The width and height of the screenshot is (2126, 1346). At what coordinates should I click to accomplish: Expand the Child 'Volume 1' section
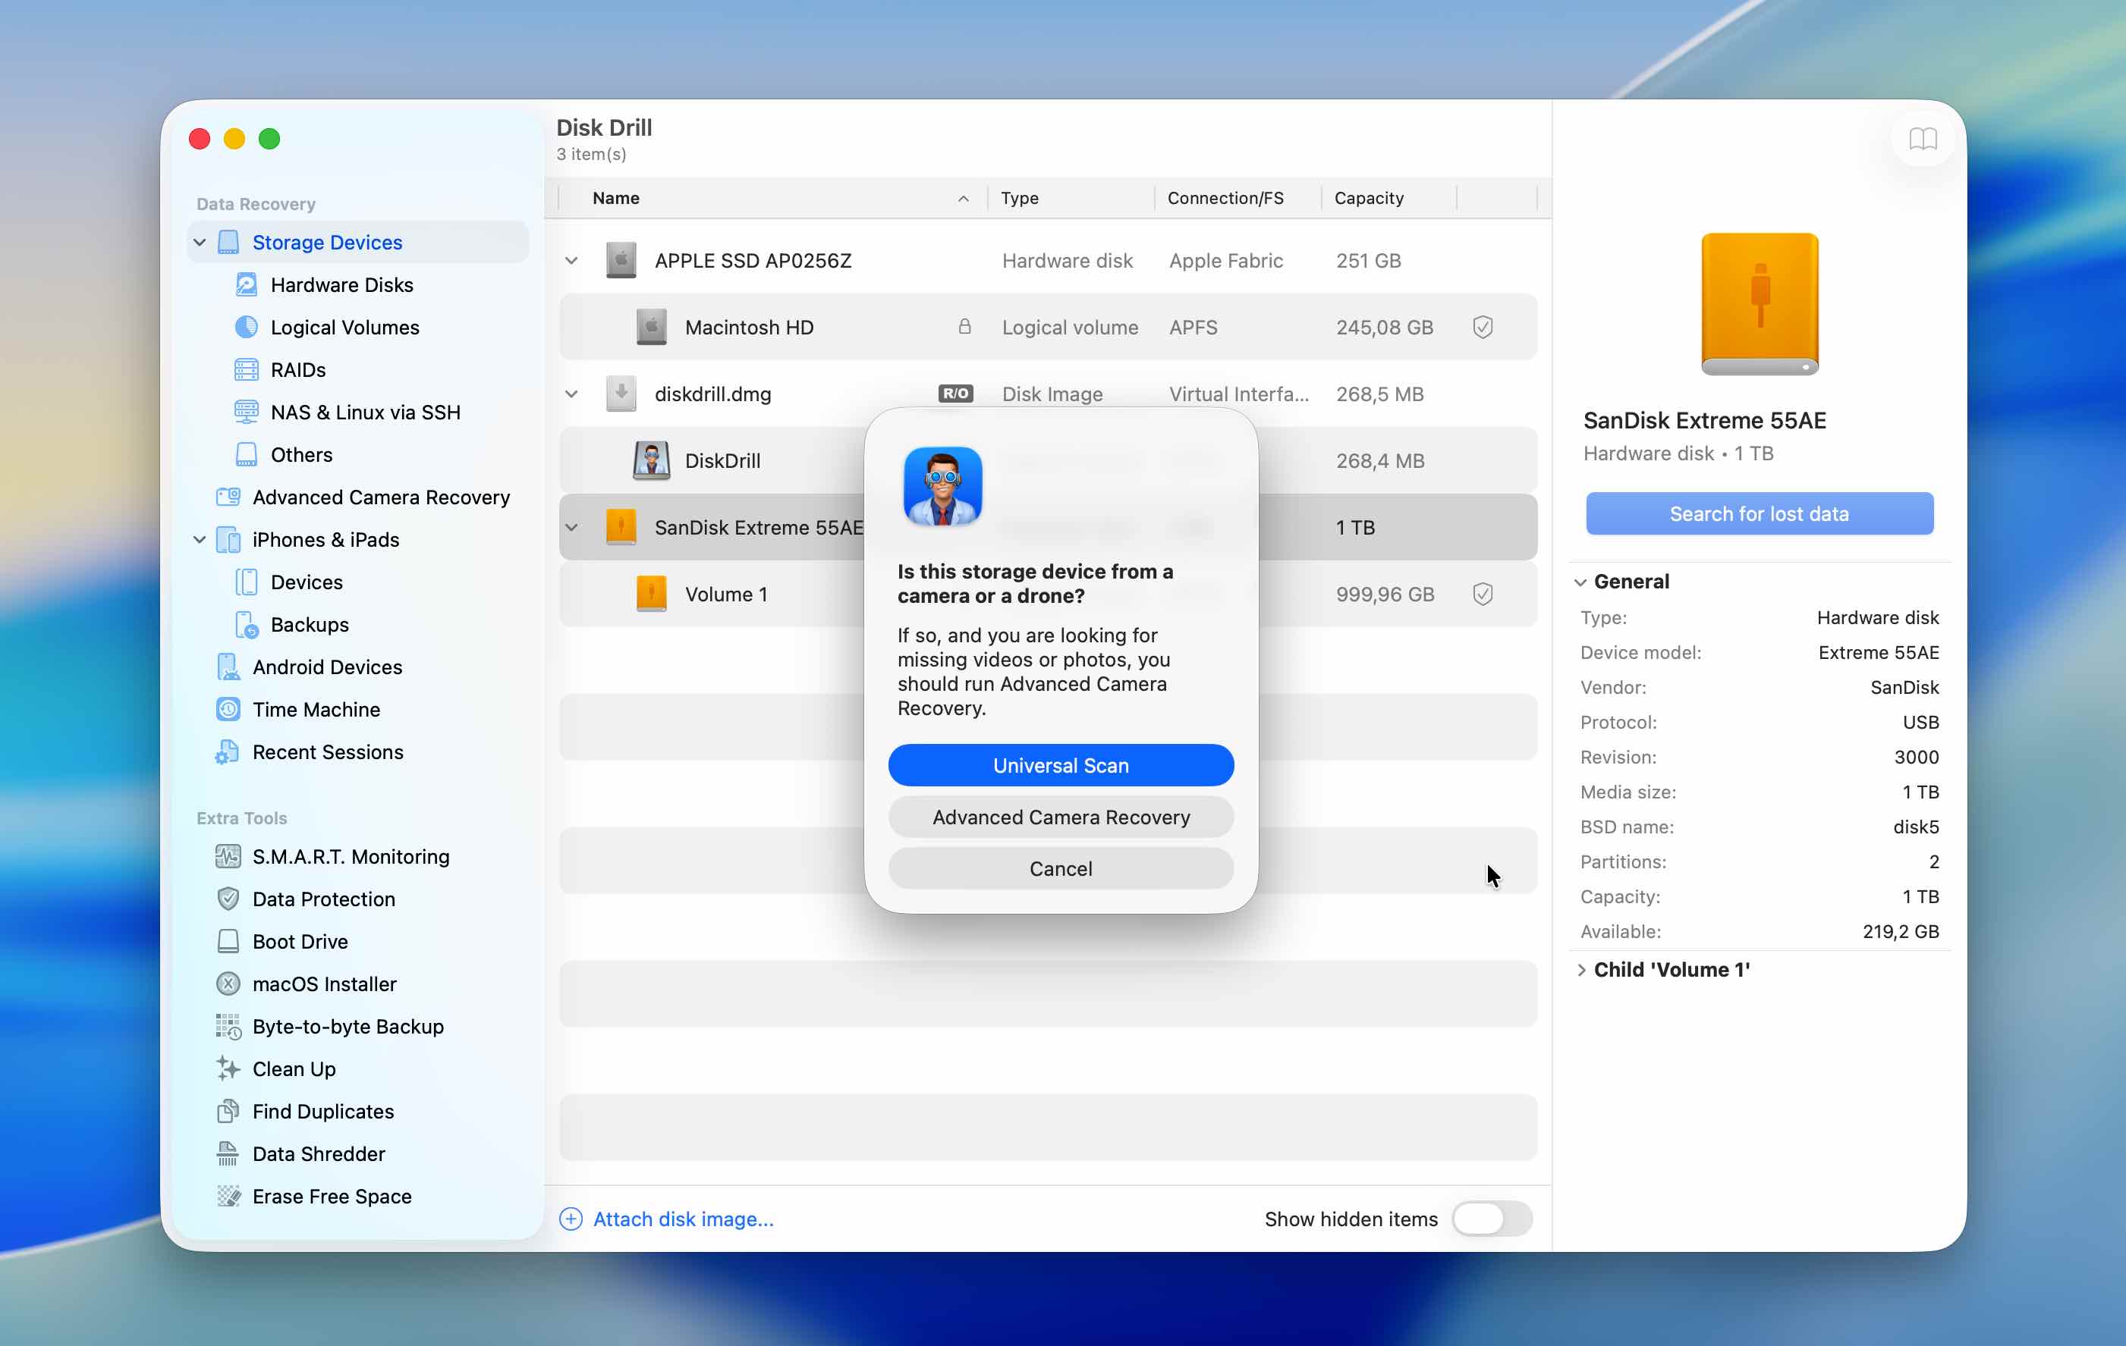tap(1581, 970)
